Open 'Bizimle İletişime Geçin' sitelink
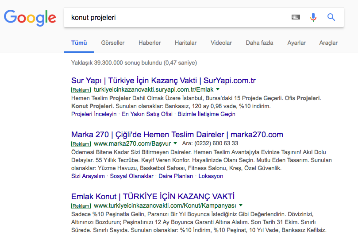The height and width of the screenshot is (244, 358). pos(206,114)
